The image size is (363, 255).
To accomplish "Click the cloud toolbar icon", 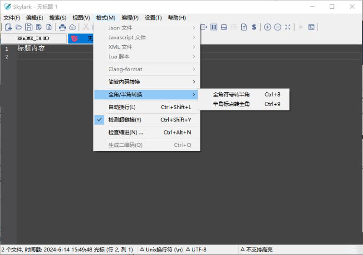I will click(73, 27).
